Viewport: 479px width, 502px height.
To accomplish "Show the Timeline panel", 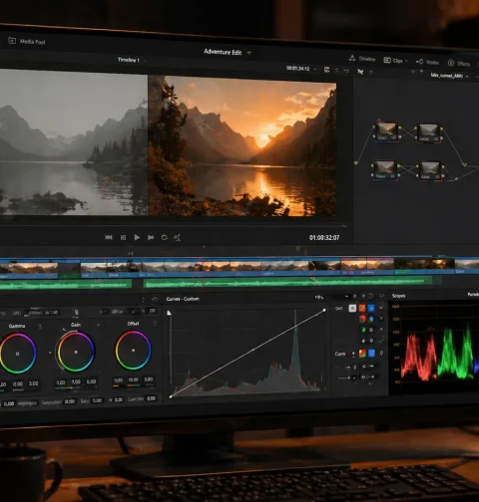I will tap(362, 59).
